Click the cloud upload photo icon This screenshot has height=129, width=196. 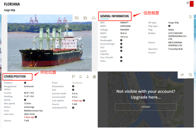(x=93, y=18)
